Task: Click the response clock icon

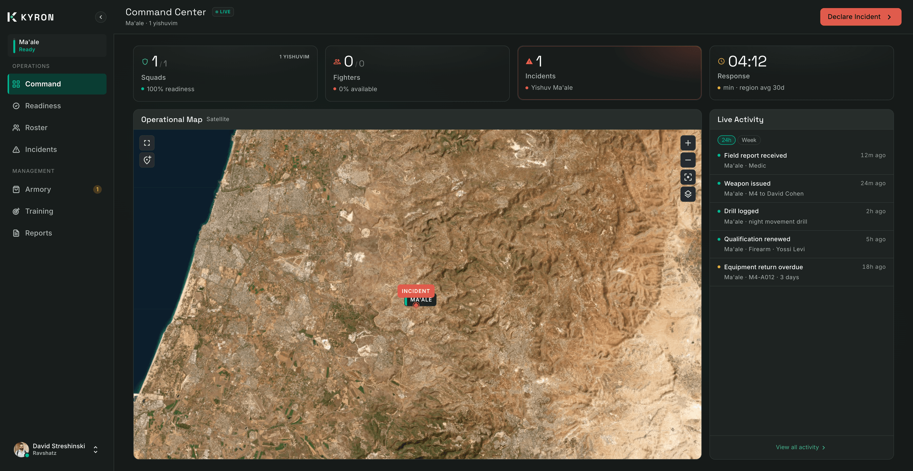Action: pyautogui.click(x=721, y=61)
